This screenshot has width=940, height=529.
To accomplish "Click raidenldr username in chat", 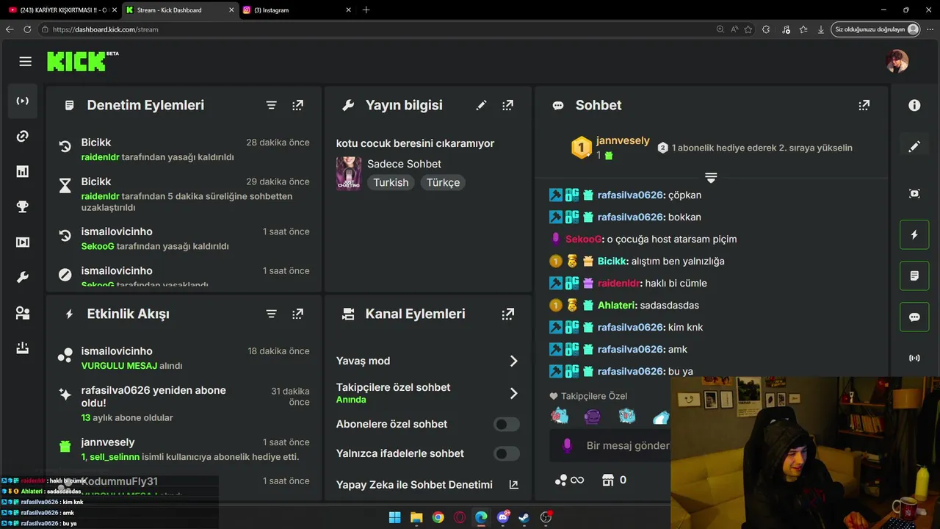I will click(x=618, y=283).
